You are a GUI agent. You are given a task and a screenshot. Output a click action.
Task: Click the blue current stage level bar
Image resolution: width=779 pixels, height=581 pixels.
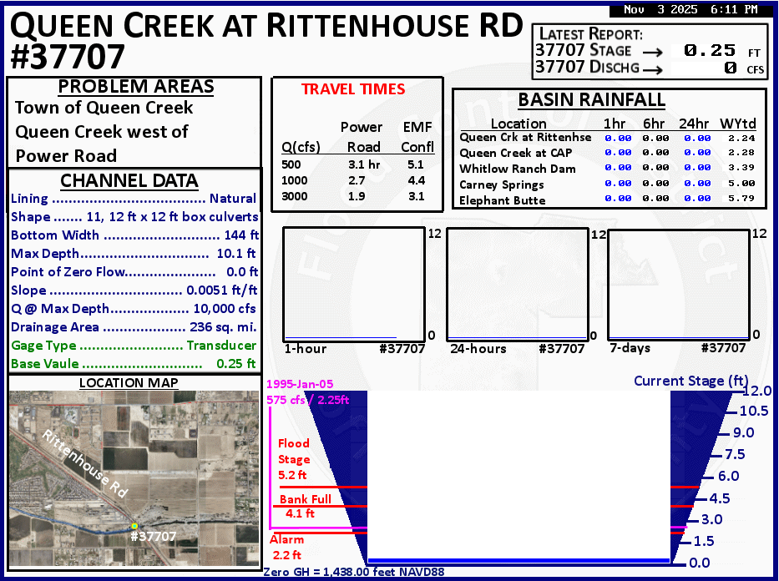point(518,560)
